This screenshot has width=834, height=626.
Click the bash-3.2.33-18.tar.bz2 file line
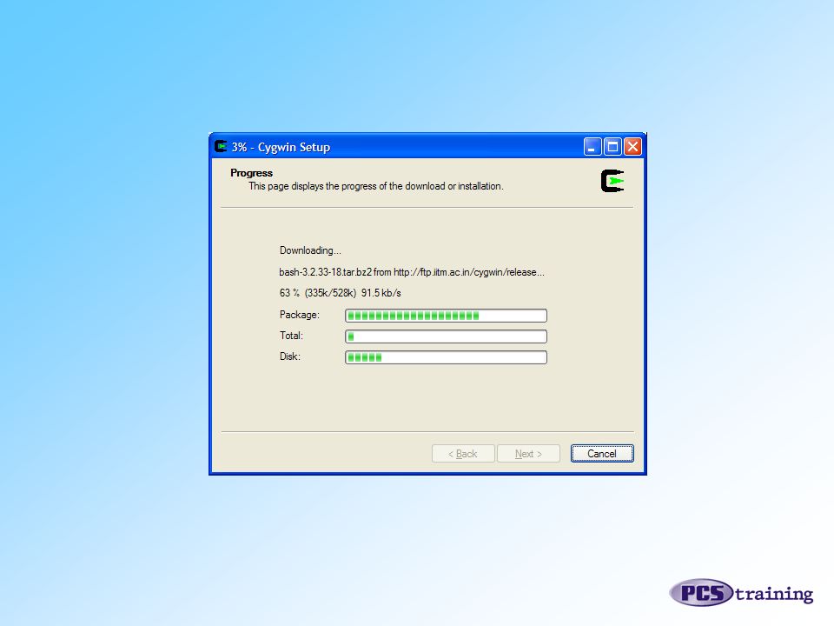pos(412,272)
